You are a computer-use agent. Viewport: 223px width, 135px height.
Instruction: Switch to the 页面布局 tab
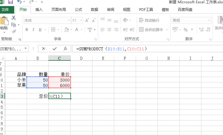point(59,10)
